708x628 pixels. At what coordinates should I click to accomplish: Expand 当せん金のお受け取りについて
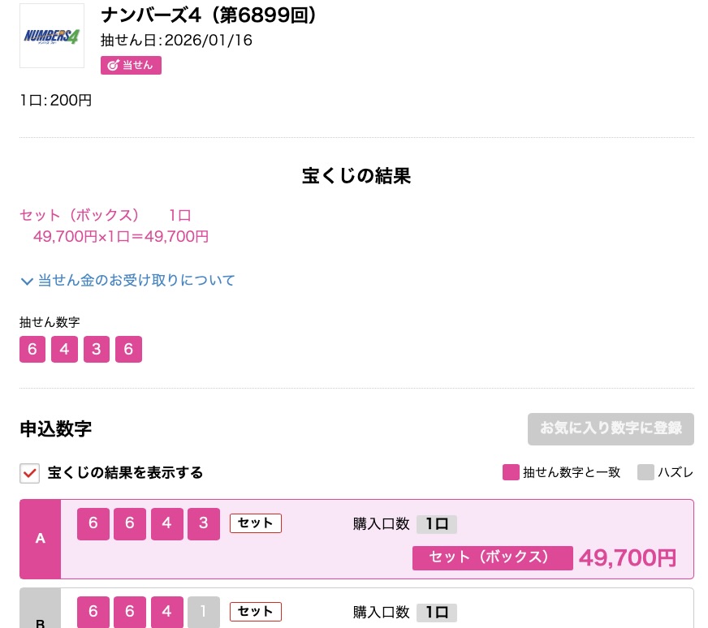[x=127, y=281]
